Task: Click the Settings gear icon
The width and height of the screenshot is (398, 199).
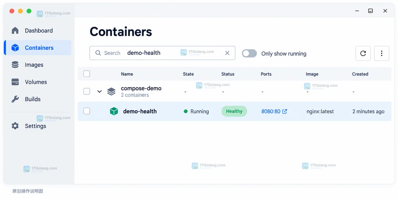Action: [x=15, y=126]
